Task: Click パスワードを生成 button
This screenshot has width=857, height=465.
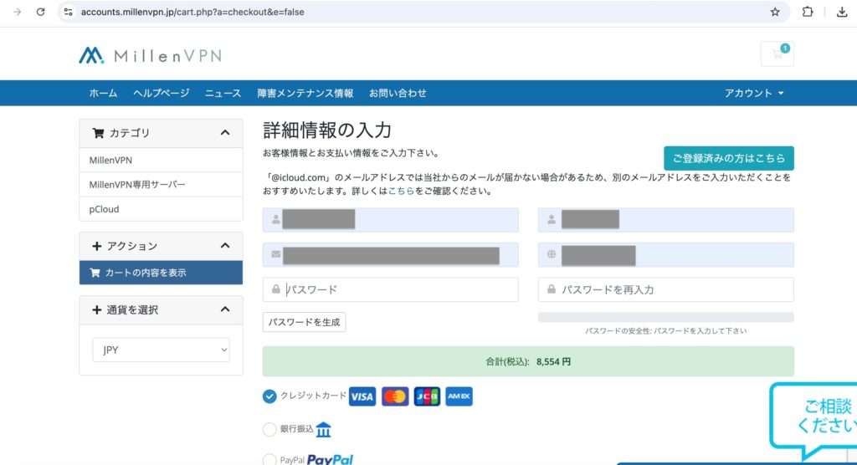Action: [304, 322]
